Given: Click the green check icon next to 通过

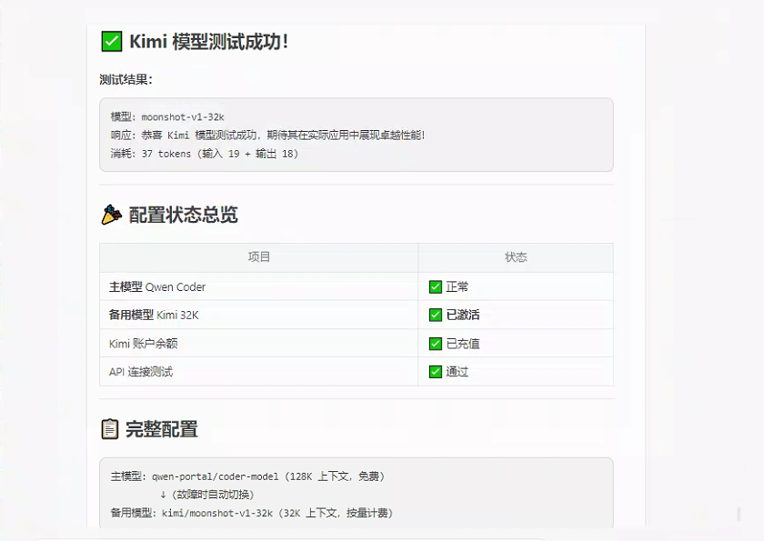Looking at the screenshot, I should [436, 372].
